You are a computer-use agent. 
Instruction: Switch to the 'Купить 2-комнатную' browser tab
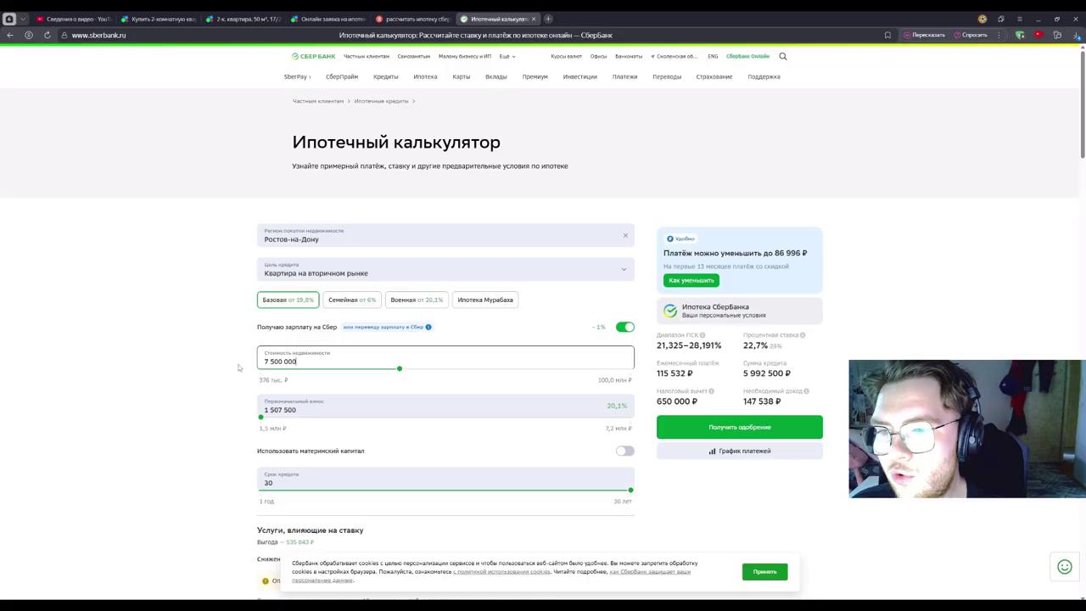click(x=158, y=19)
